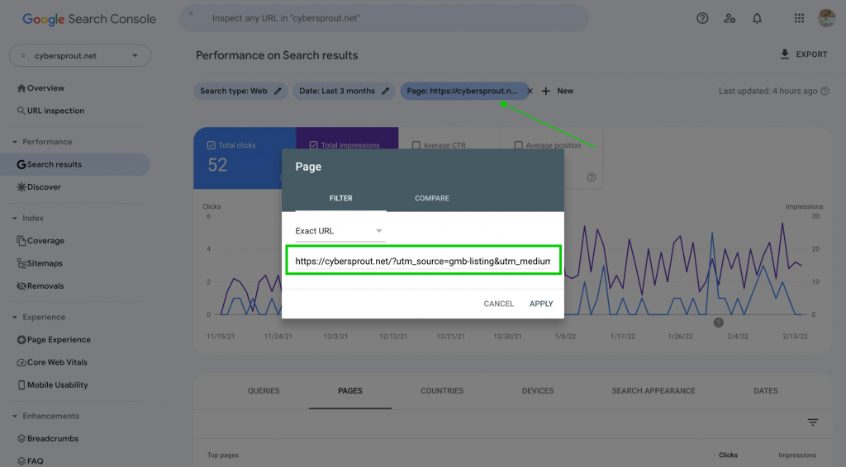The height and width of the screenshot is (467, 846).
Task: Open Mobile Usability in sidebar
Action: pos(52,385)
